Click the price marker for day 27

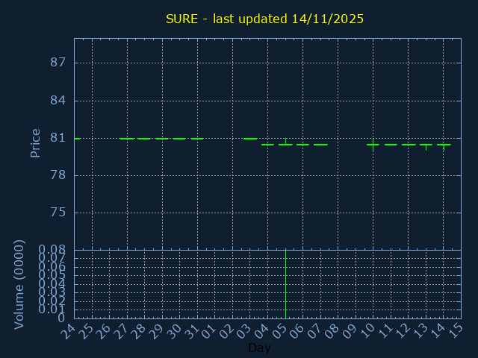pyautogui.click(x=127, y=139)
